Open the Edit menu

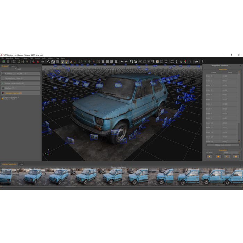click(31, 58)
